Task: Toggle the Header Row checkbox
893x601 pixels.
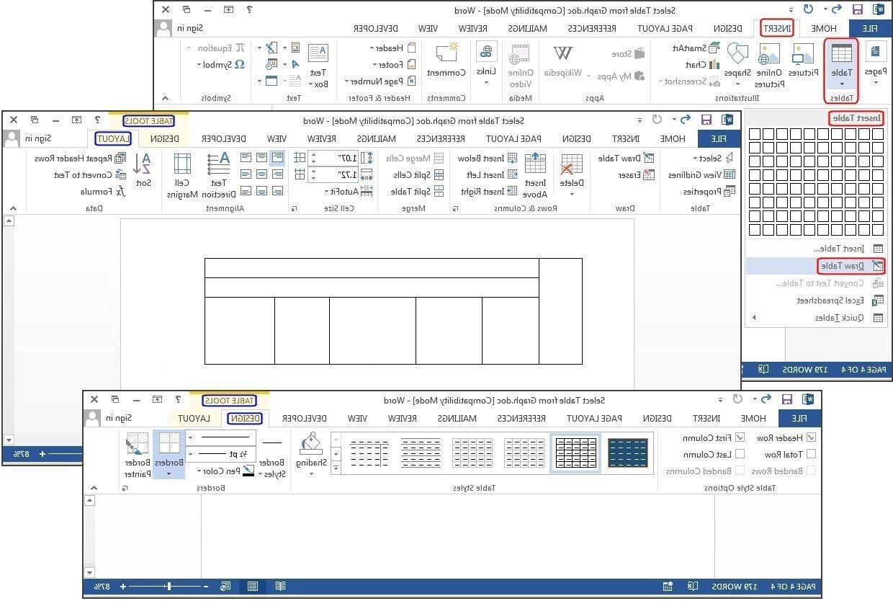Action: pyautogui.click(x=810, y=437)
